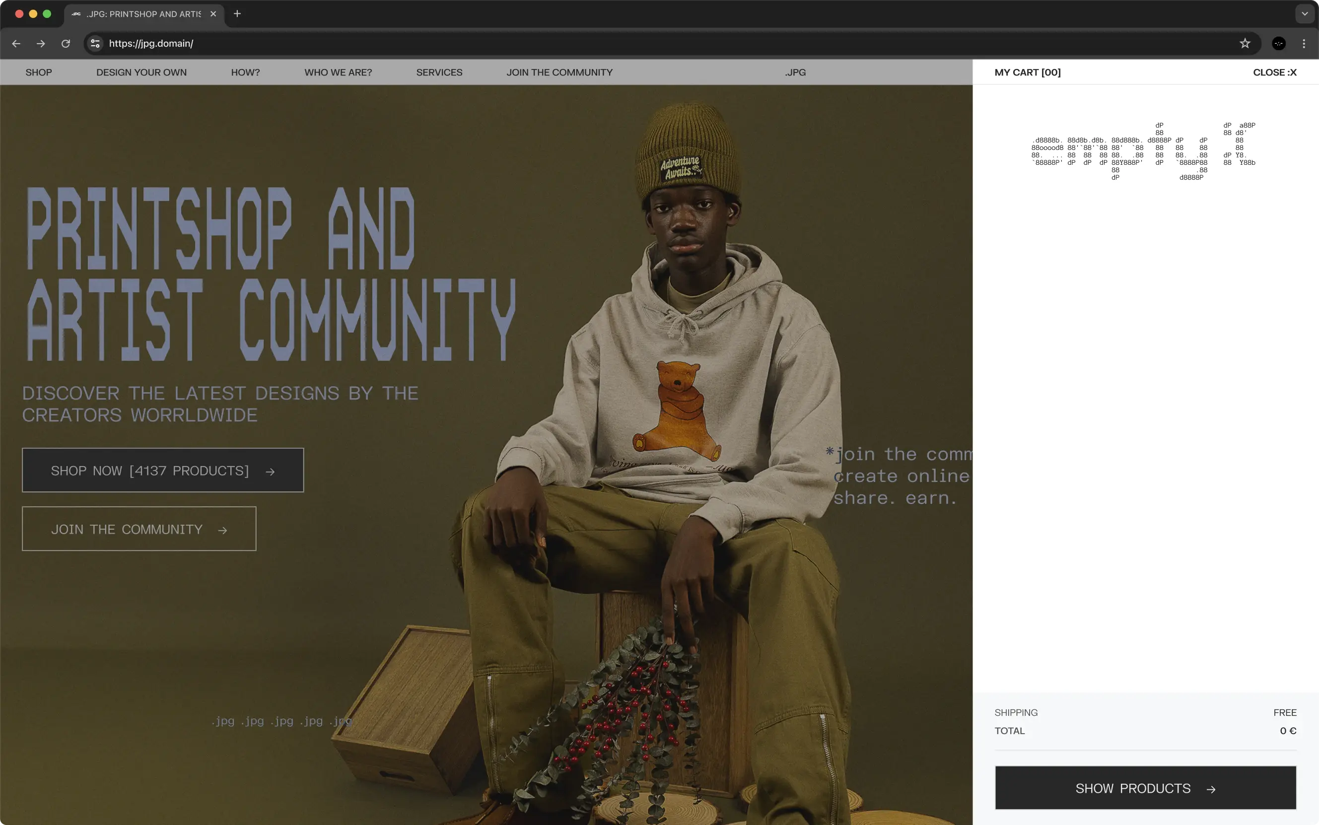
Task: Expand the tab search dropdown arrow
Action: pos(1304,13)
